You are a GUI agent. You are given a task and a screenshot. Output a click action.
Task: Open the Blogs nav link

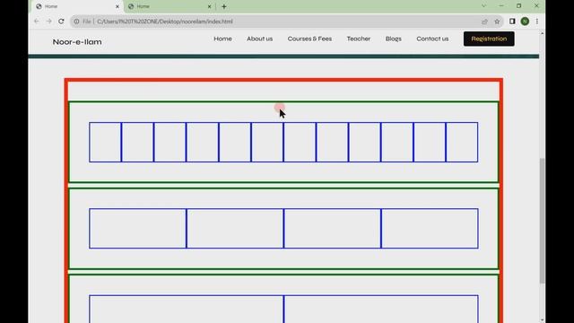(393, 39)
